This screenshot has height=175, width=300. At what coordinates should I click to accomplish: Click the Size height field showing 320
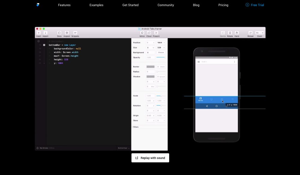161,47
